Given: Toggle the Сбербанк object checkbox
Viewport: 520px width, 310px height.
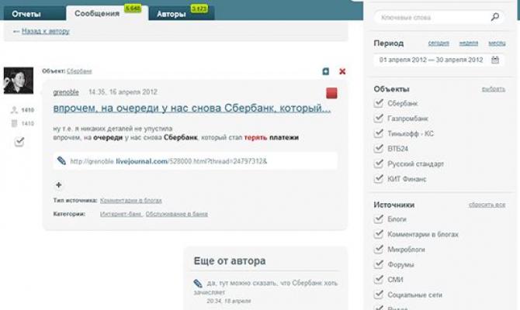Looking at the screenshot, I should click(379, 103).
